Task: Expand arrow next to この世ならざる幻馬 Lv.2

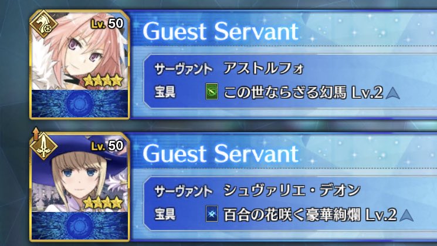Action: [393, 93]
